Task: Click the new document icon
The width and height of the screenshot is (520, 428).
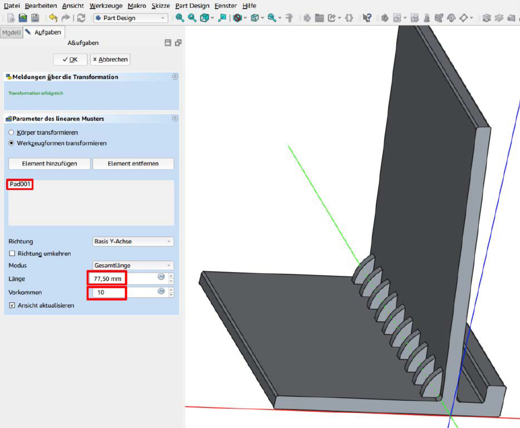Action: point(11,18)
